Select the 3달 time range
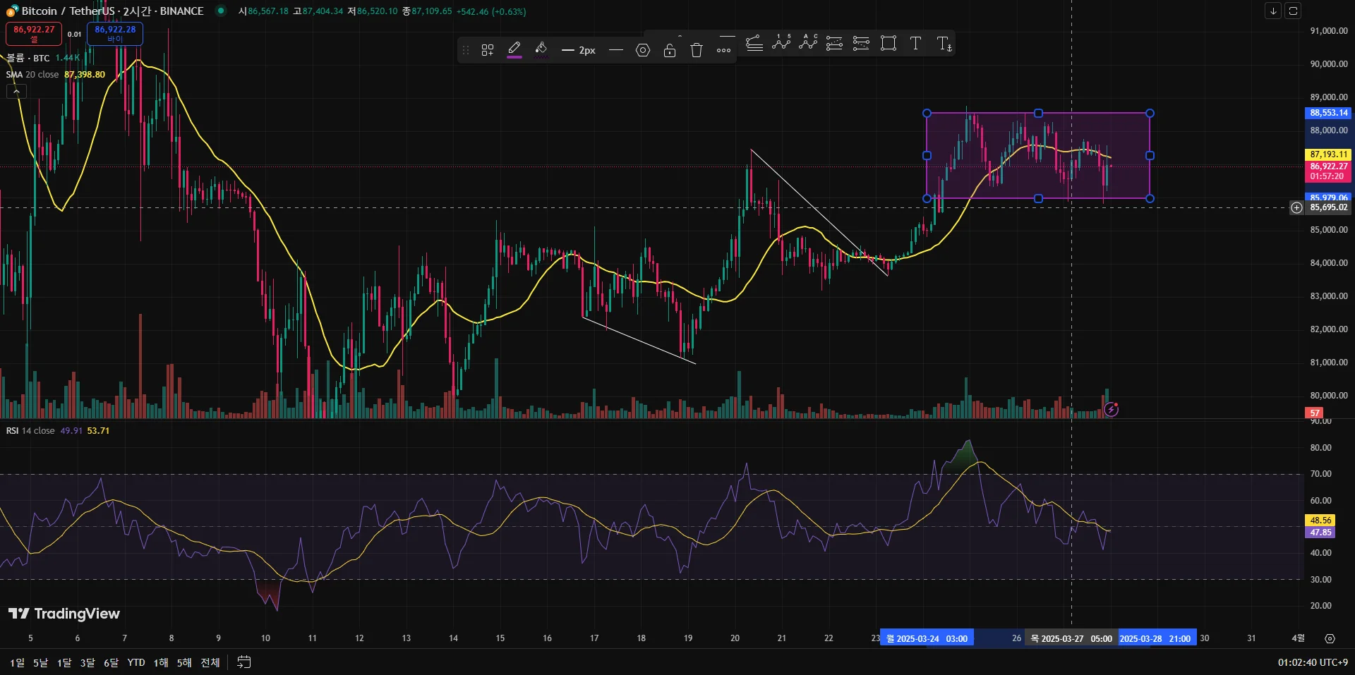This screenshot has height=675, width=1355. (88, 662)
